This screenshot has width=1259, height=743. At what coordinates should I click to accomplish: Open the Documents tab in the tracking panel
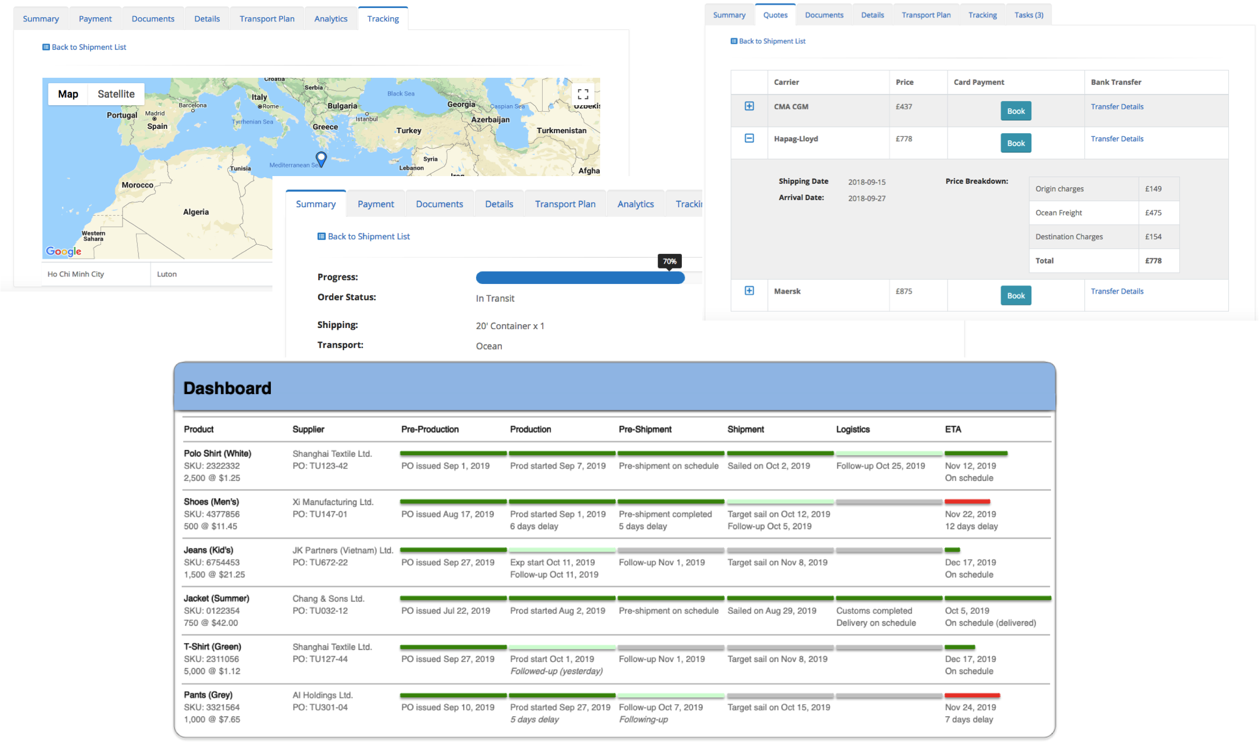(x=153, y=19)
